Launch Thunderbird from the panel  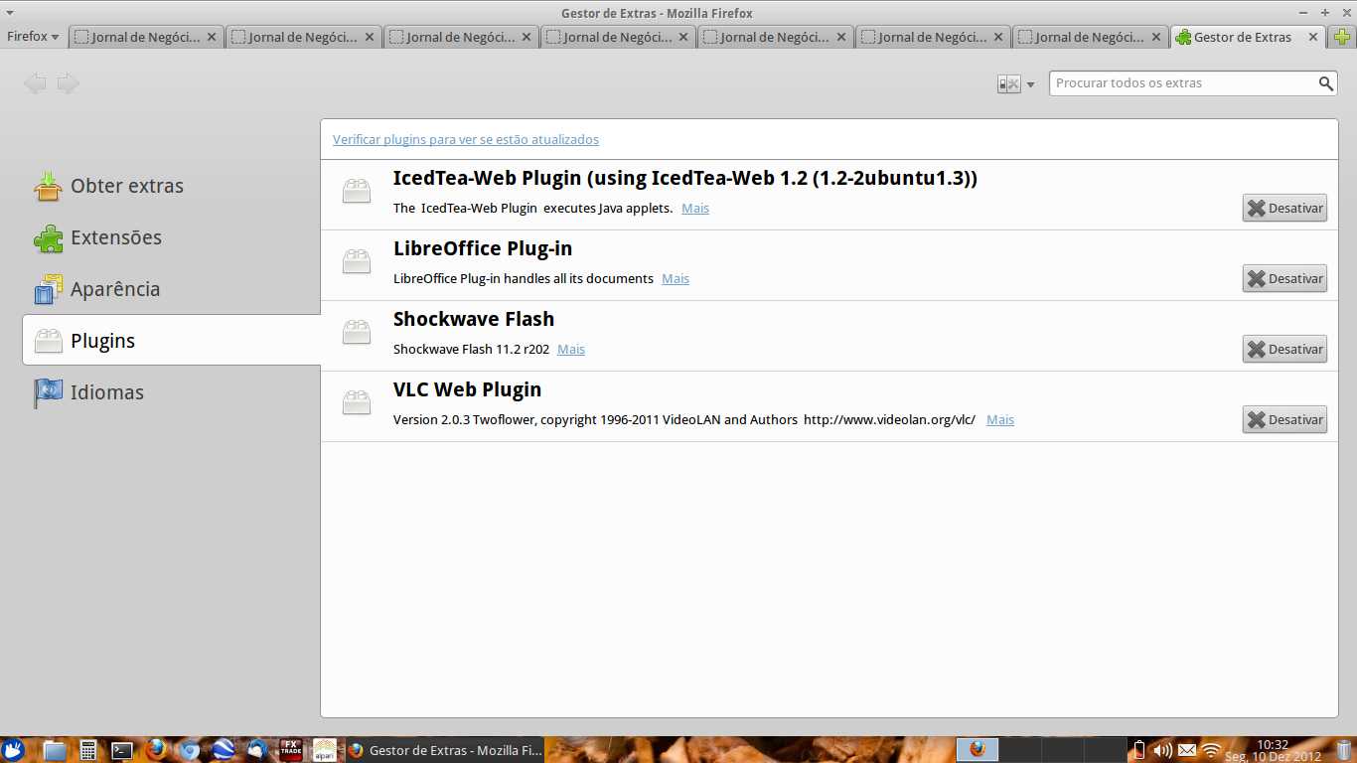pos(257,750)
